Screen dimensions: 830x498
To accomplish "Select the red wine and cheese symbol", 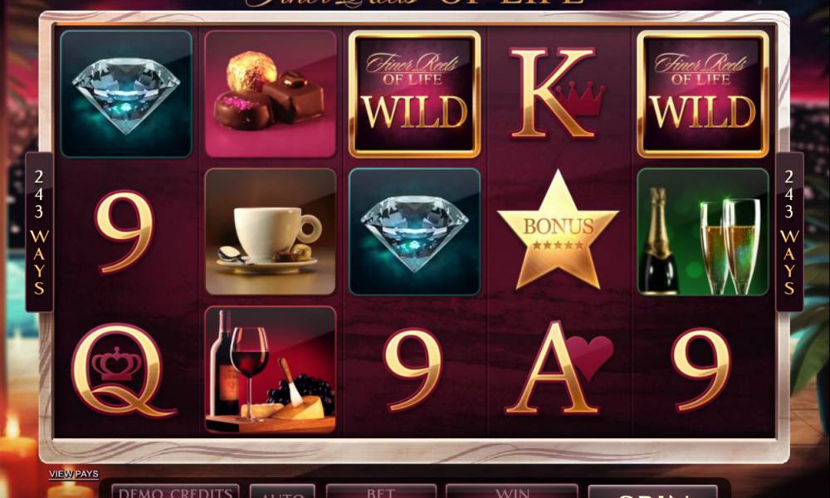I will tap(271, 369).
